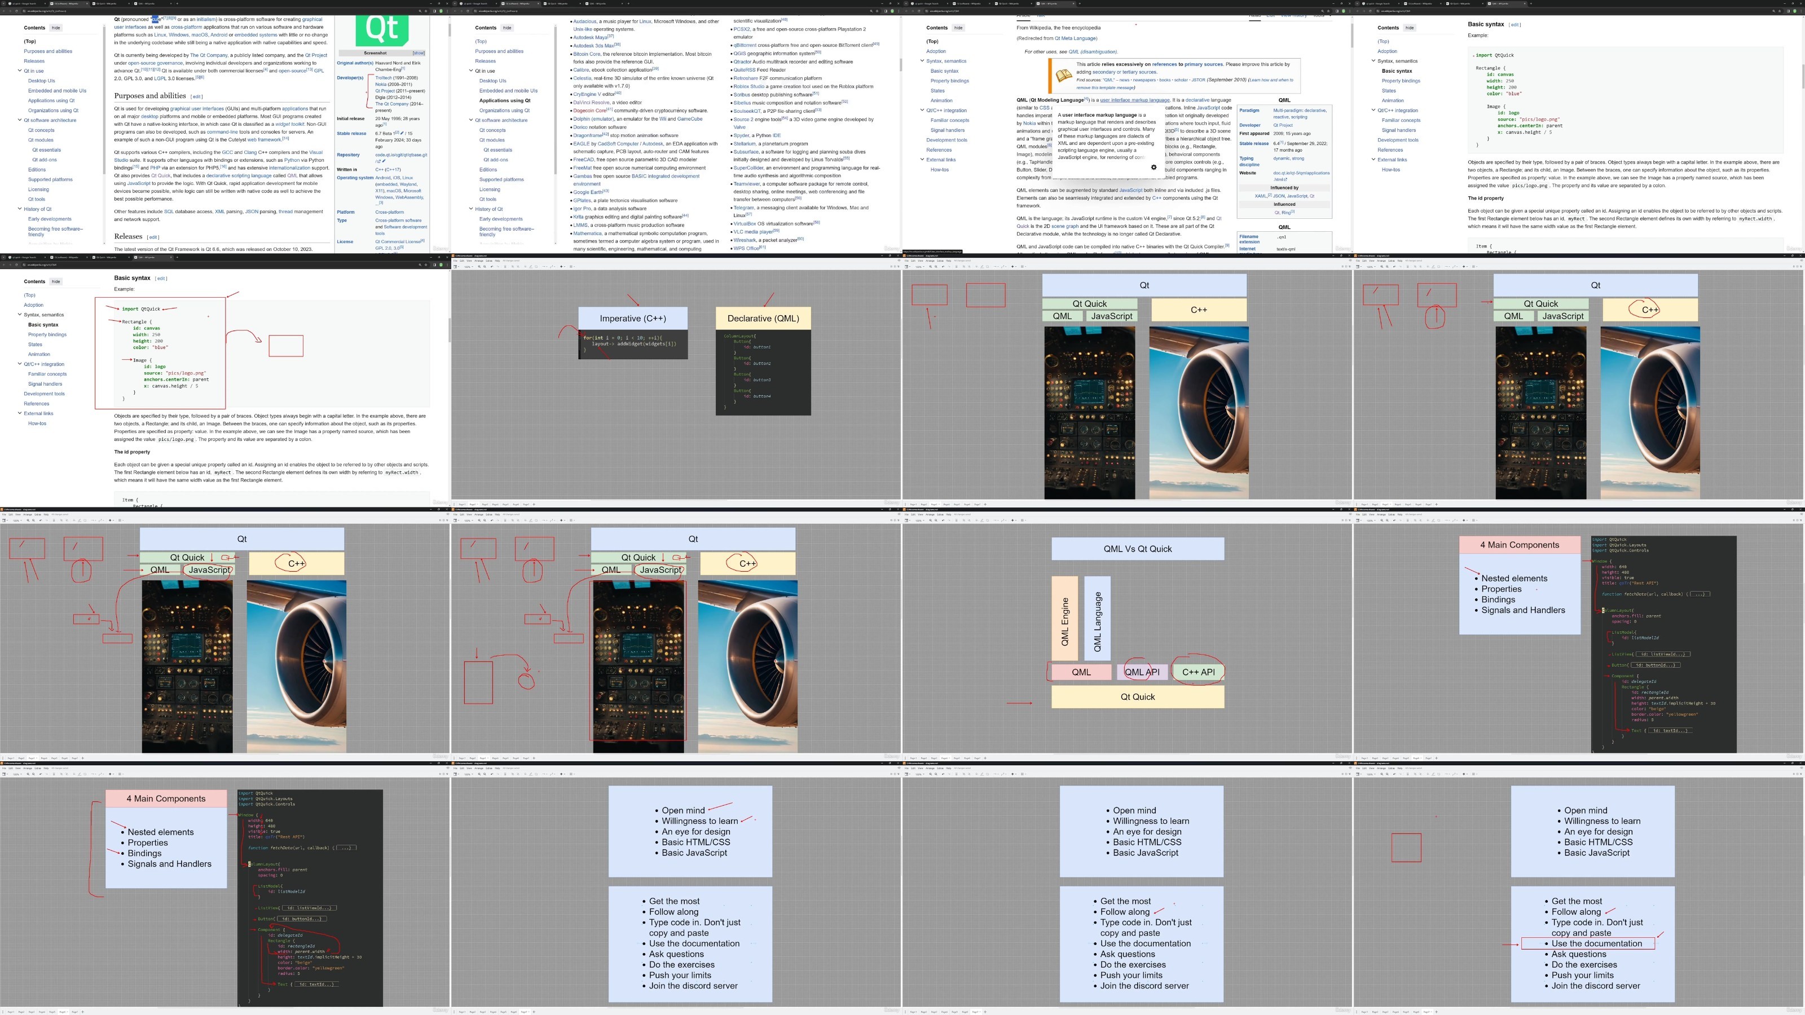Zoom in using the QML Vs Qt Quick diagram toolbar
This screenshot has height=1015, width=1805.
pyautogui.click(x=931, y=520)
